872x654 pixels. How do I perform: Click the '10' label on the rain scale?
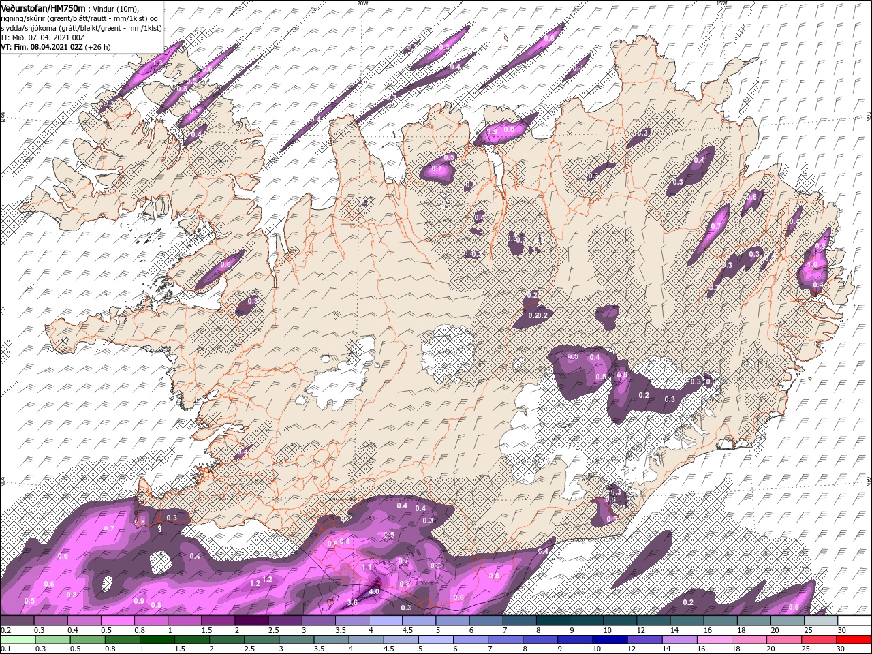click(597, 649)
